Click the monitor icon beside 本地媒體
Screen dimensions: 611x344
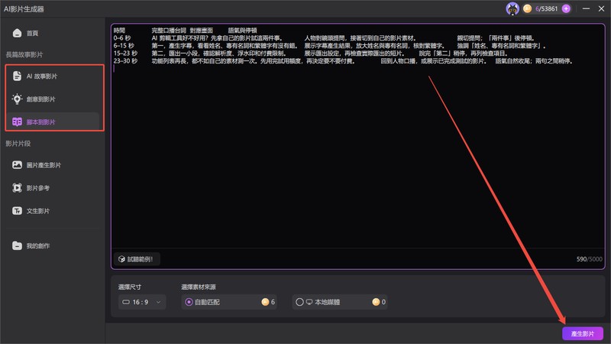pos(309,302)
